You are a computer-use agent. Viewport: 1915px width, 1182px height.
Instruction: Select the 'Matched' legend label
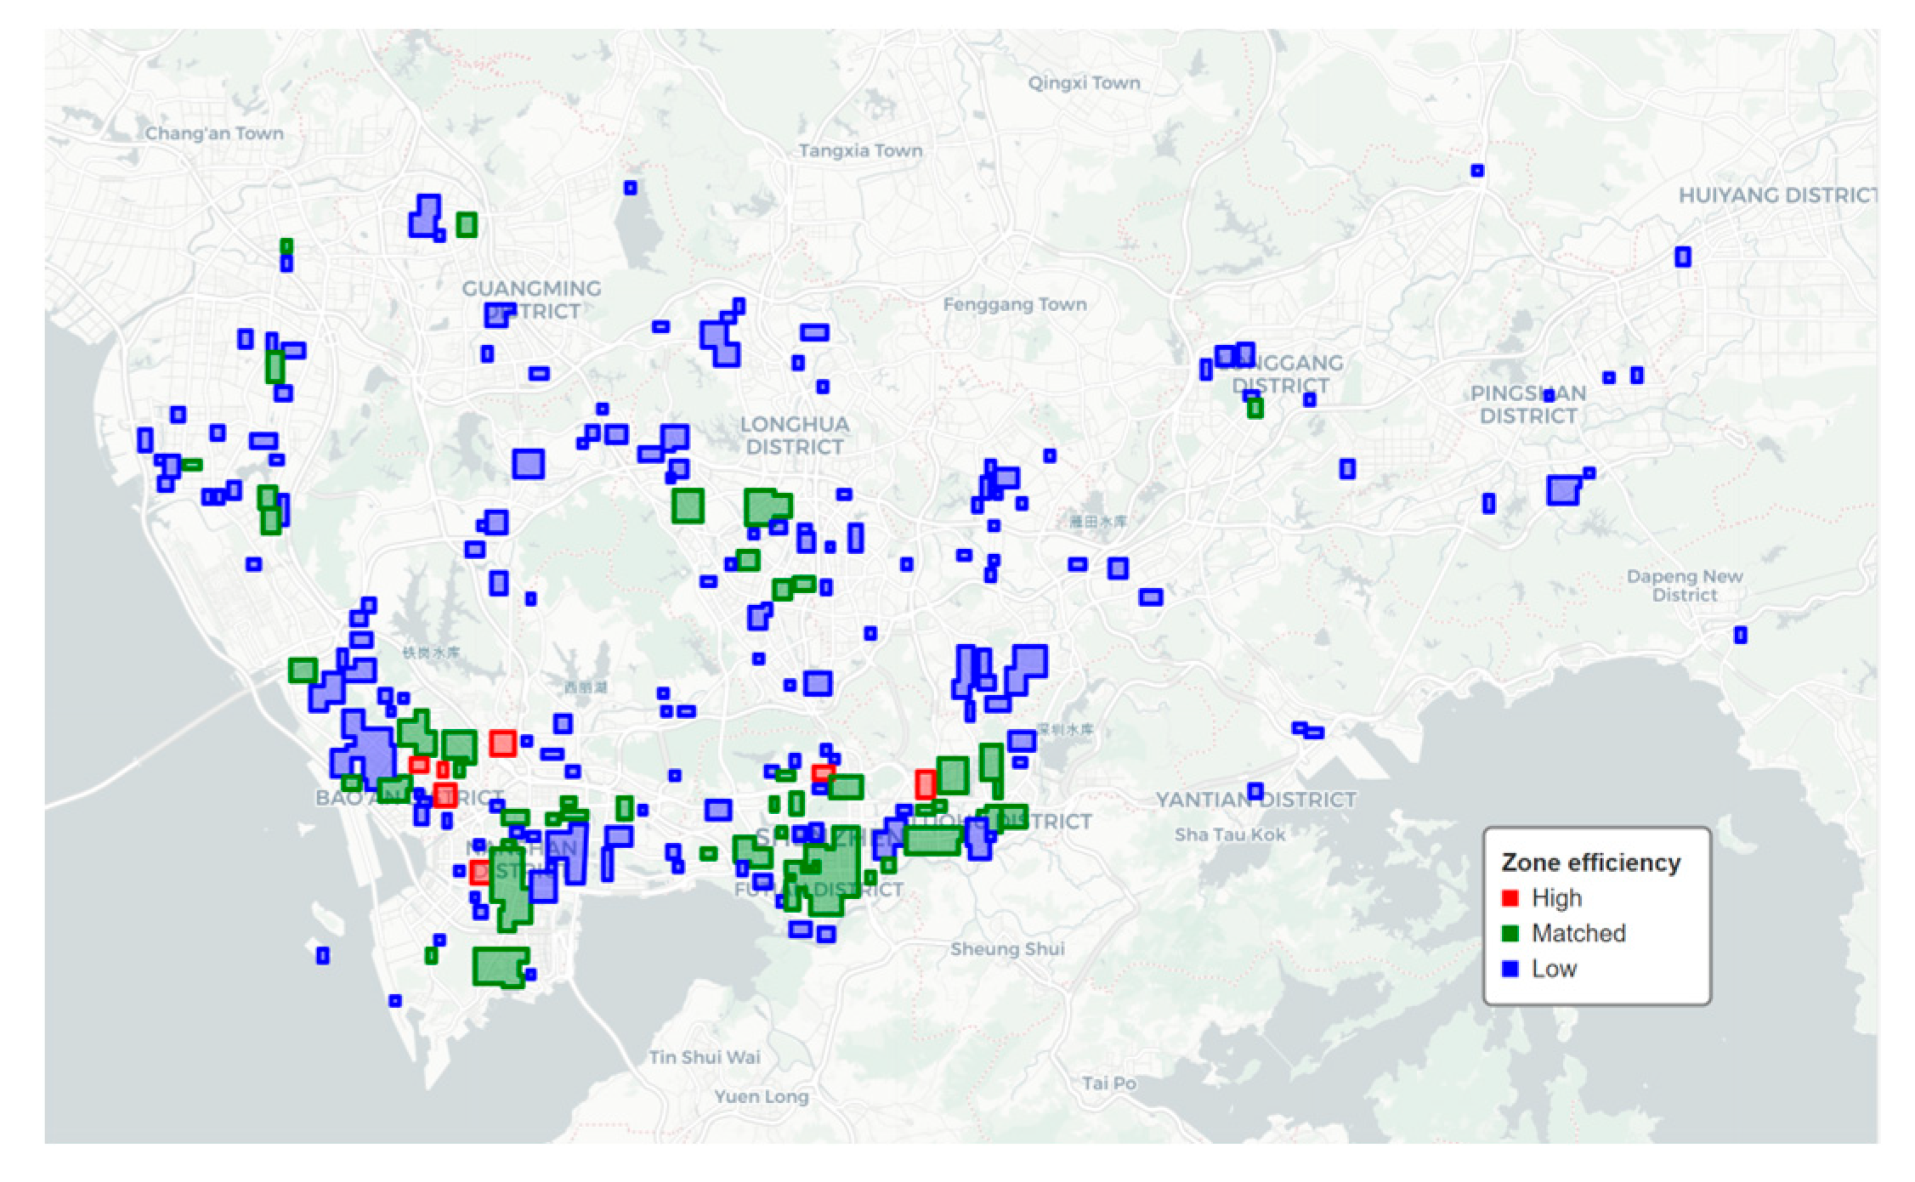point(1578,934)
